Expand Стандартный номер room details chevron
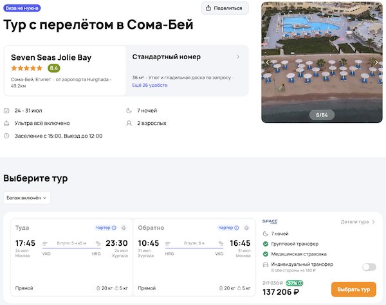The width and height of the screenshot is (386, 305). [238, 57]
